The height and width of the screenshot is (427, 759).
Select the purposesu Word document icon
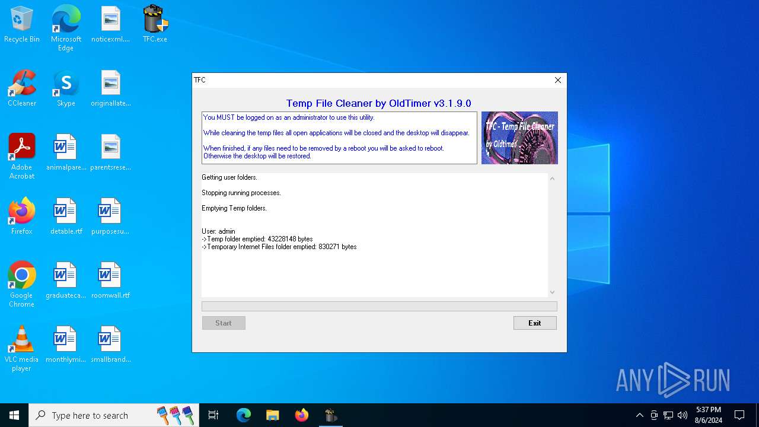coord(110,217)
